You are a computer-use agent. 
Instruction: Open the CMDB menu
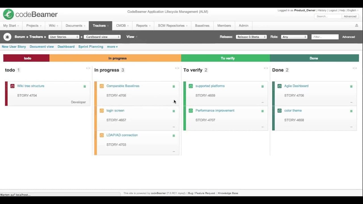[122, 25]
